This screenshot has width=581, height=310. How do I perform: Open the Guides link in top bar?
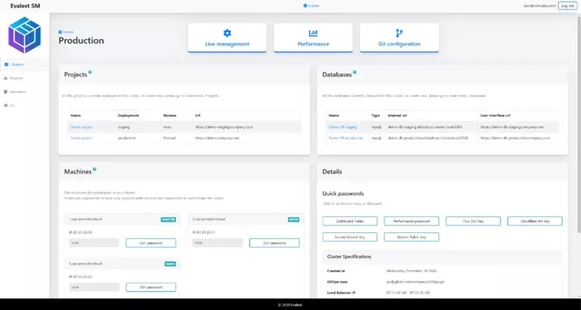pyautogui.click(x=311, y=5)
